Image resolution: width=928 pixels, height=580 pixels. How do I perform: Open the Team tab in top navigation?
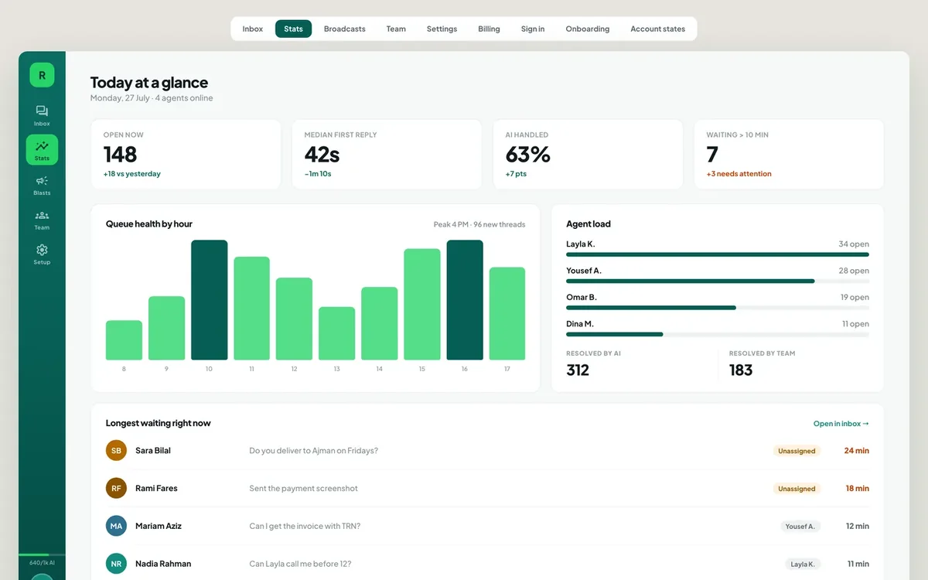coord(396,29)
